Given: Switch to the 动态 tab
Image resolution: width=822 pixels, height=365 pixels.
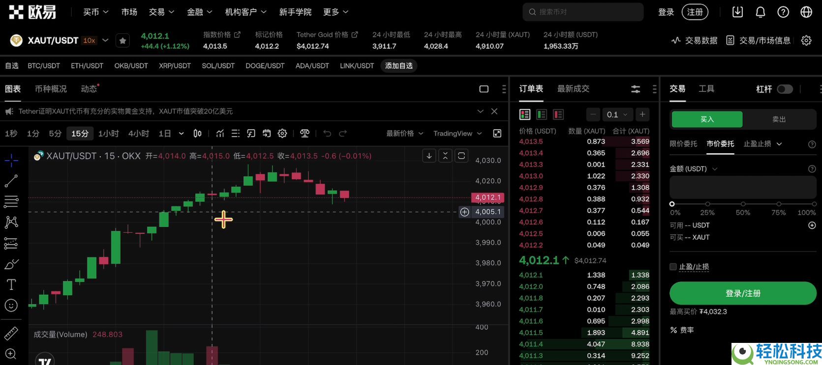Looking at the screenshot, I should coord(89,89).
